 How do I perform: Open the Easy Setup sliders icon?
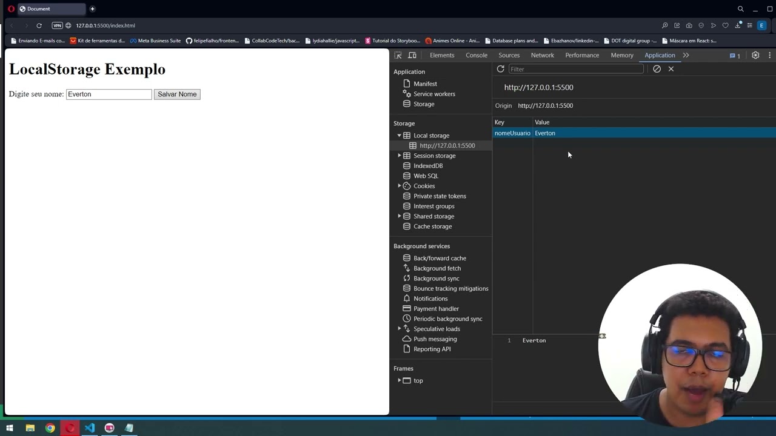click(x=750, y=25)
